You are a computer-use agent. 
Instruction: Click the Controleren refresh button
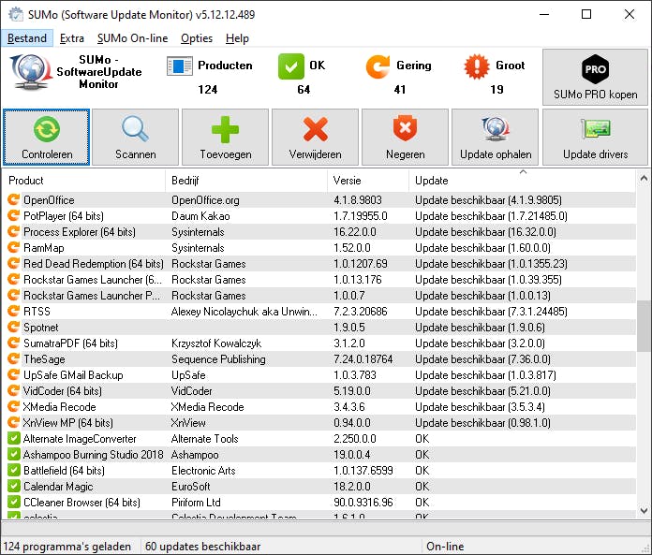[x=46, y=137]
